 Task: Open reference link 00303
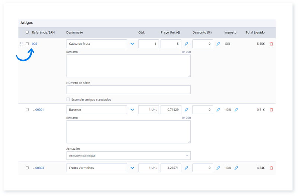tap(39, 168)
